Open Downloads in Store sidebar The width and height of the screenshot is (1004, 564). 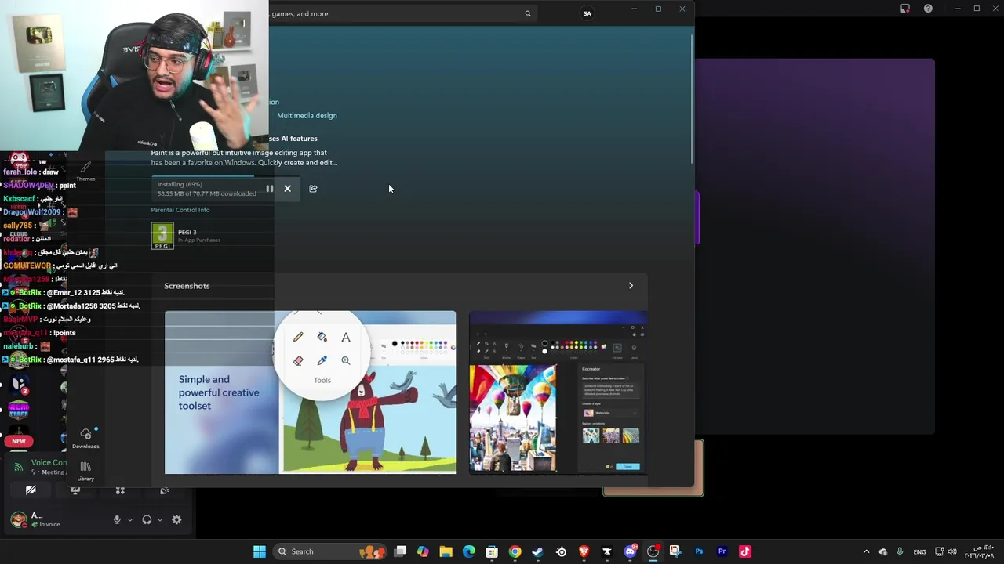pos(85,438)
